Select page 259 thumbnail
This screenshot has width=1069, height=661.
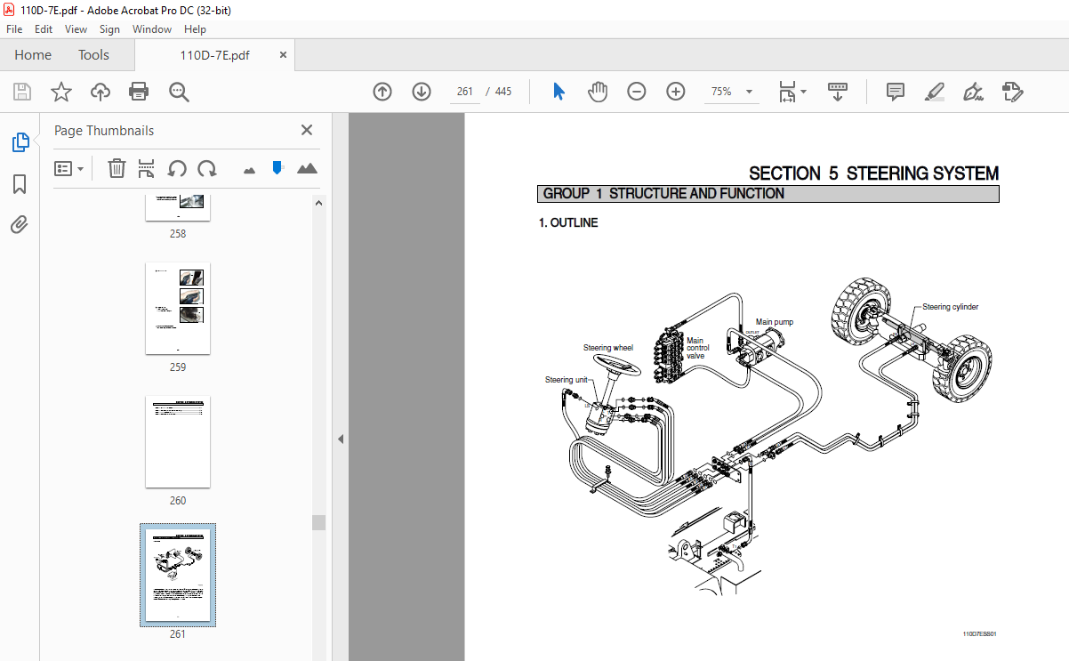tap(178, 308)
